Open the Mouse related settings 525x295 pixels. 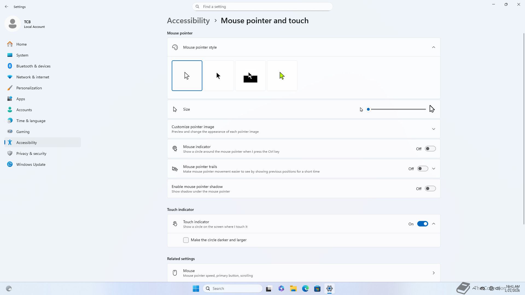click(x=304, y=273)
